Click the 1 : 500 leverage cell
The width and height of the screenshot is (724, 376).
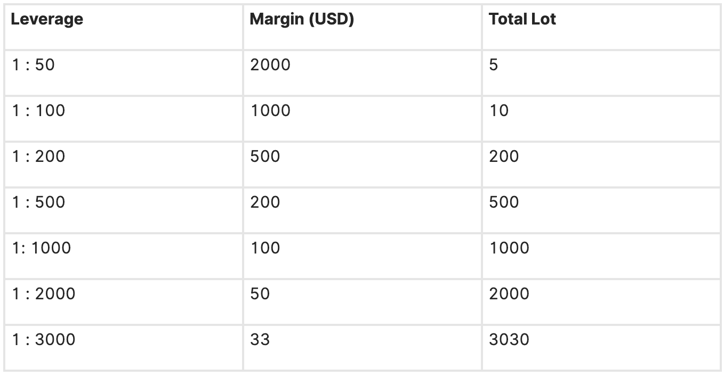[124, 210]
